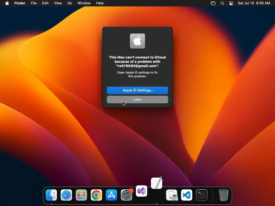Launch Safari from the Dock

click(66, 195)
